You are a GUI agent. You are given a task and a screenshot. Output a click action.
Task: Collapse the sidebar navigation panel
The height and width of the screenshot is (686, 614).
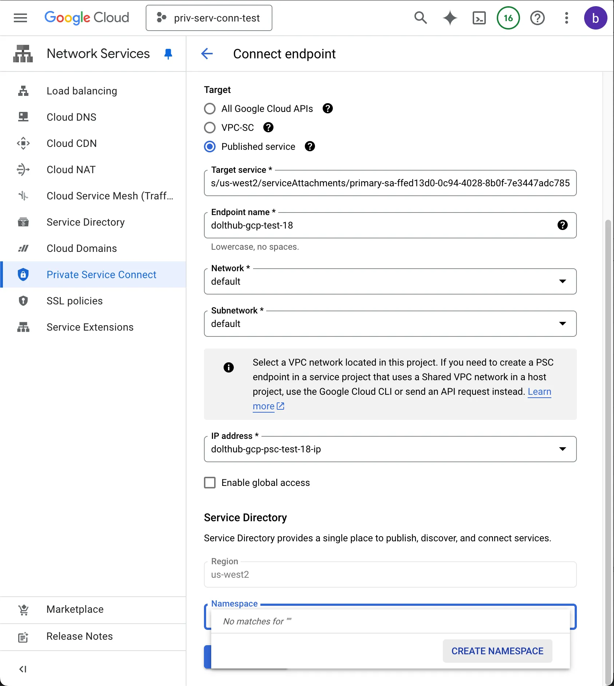click(23, 669)
